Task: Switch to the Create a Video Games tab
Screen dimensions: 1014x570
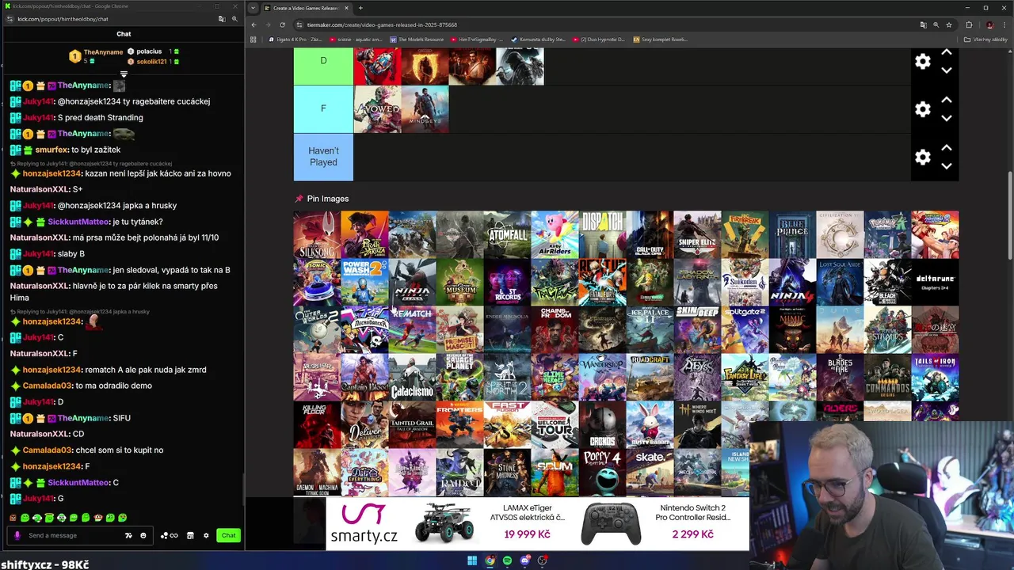Action: [x=305, y=8]
